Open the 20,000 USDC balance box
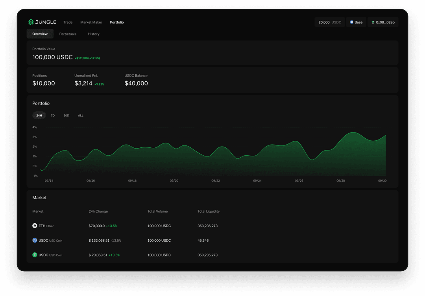Screen dimensions: 425x296 coord(329,22)
